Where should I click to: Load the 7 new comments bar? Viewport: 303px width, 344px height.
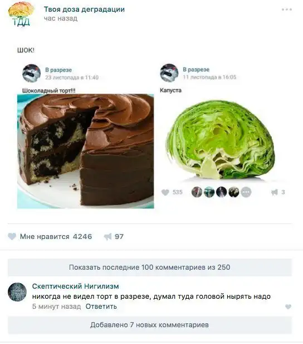click(x=150, y=325)
